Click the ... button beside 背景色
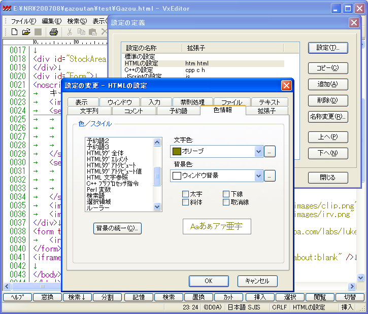Image resolution: width=368 pixels, height=314 pixels. pos(270,176)
